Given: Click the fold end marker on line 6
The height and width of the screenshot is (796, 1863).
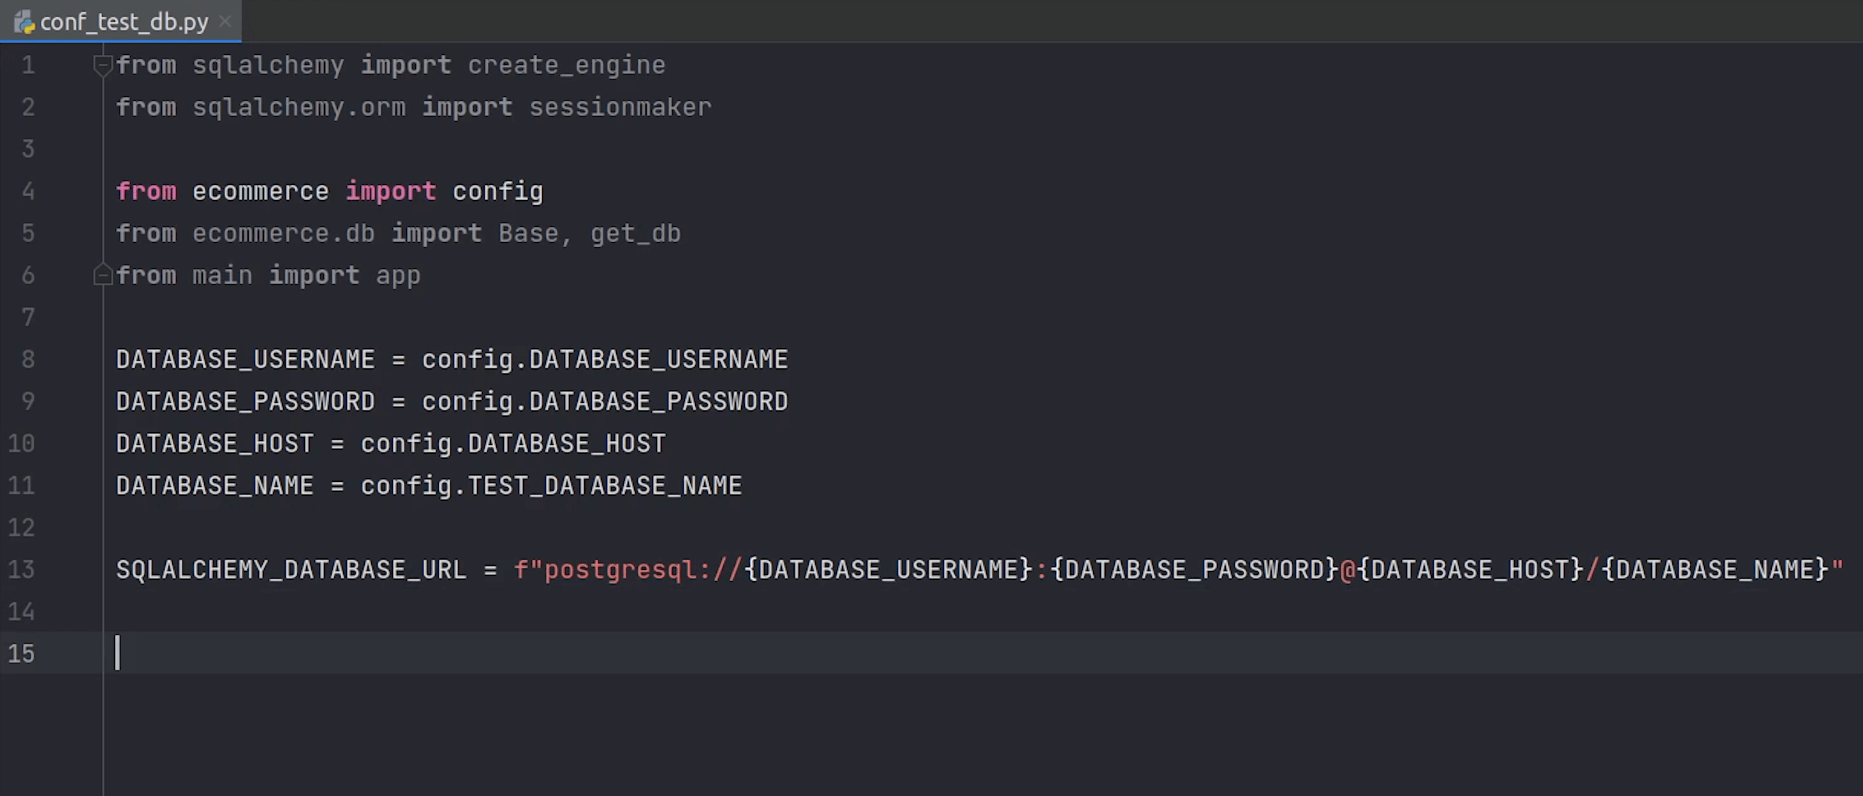Looking at the screenshot, I should click(103, 275).
